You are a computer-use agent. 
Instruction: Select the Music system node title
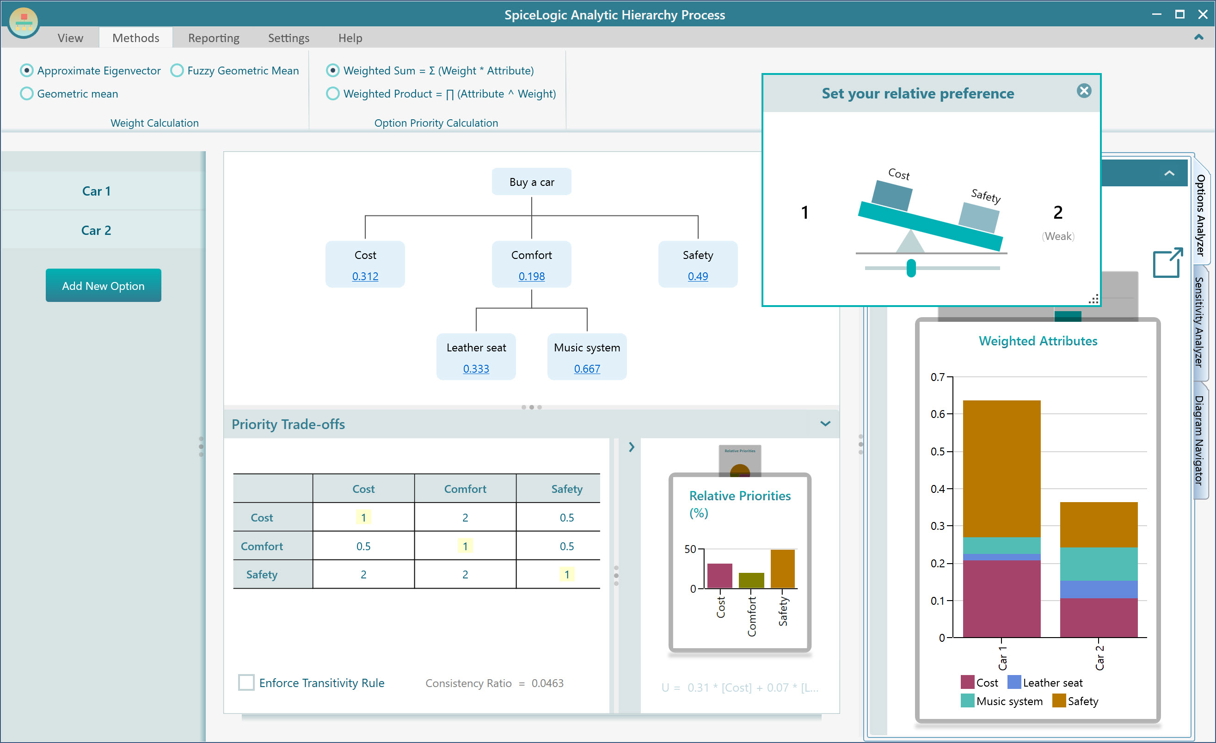(x=587, y=347)
